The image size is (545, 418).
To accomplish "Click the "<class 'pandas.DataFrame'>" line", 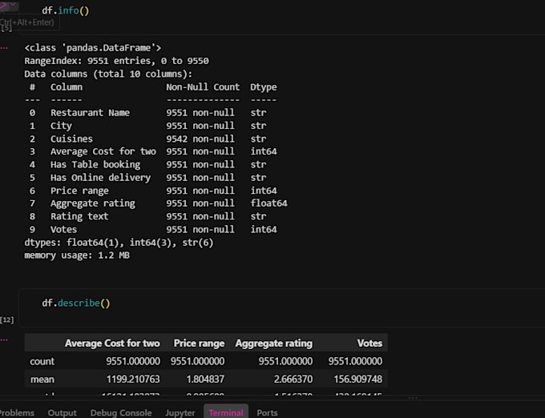I will coord(93,48).
